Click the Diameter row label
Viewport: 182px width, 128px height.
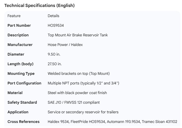pyautogui.click(x=16, y=54)
